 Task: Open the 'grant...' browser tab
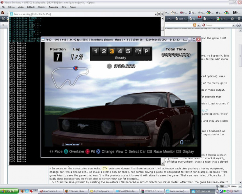[x=181, y=19]
